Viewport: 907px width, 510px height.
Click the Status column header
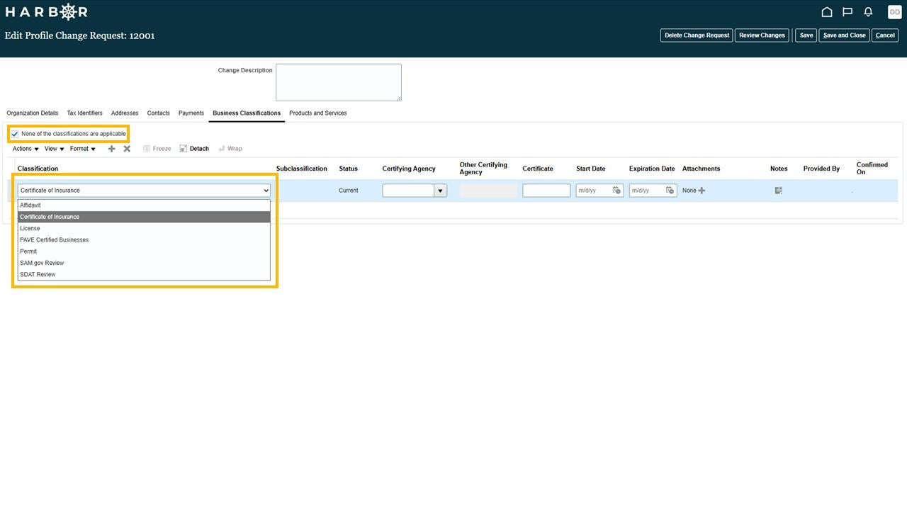tap(349, 169)
